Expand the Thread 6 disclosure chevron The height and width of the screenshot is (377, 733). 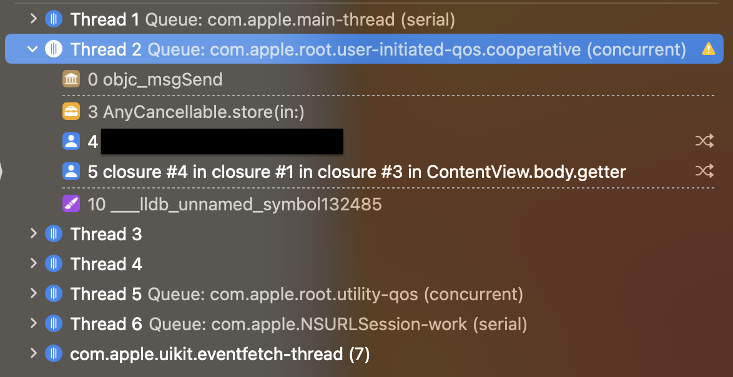pos(34,324)
